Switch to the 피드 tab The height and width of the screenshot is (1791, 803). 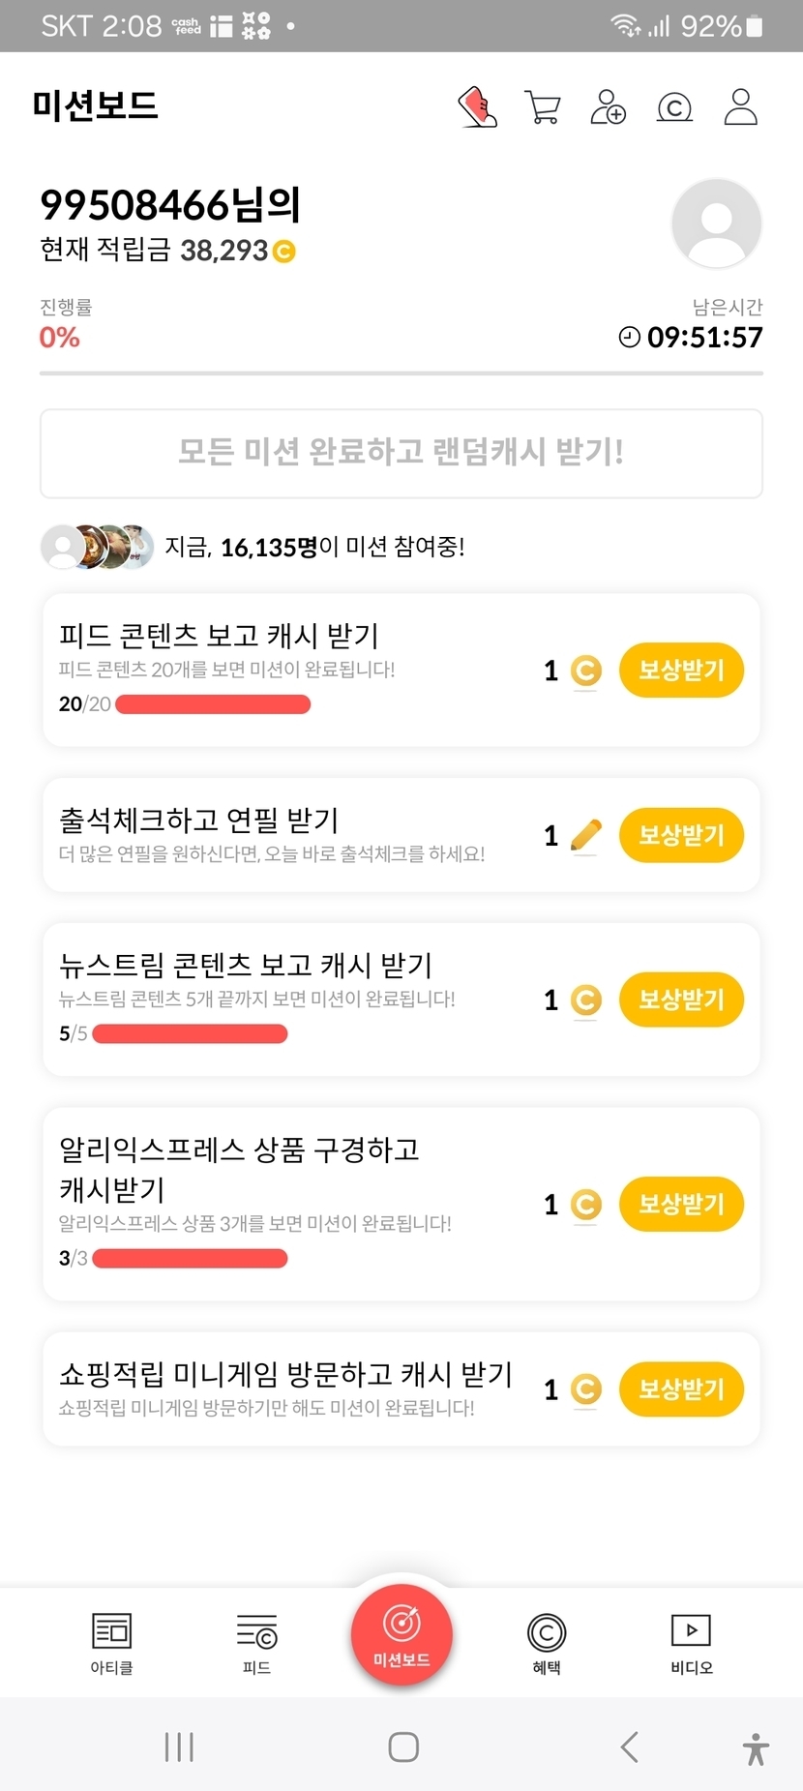pos(256,1643)
